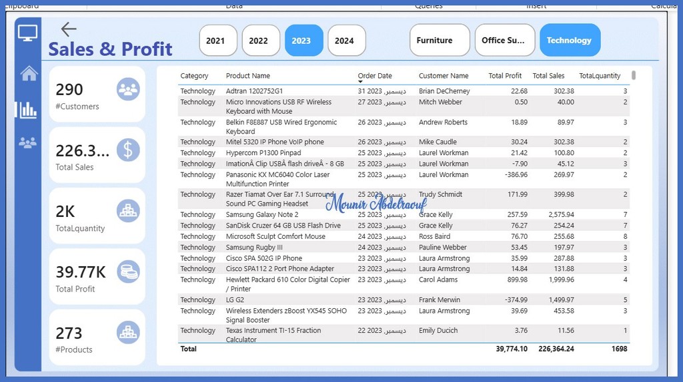Select the 39.77K Total Profit value

tap(81, 272)
